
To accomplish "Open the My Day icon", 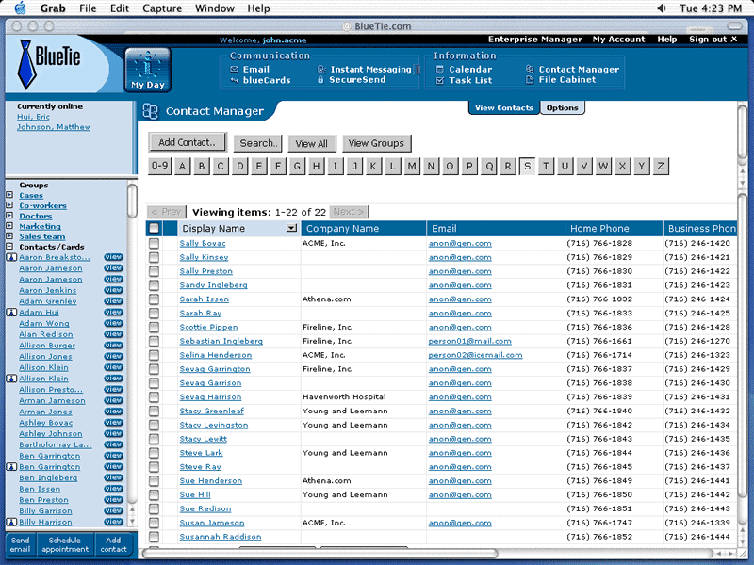I will pos(148,70).
